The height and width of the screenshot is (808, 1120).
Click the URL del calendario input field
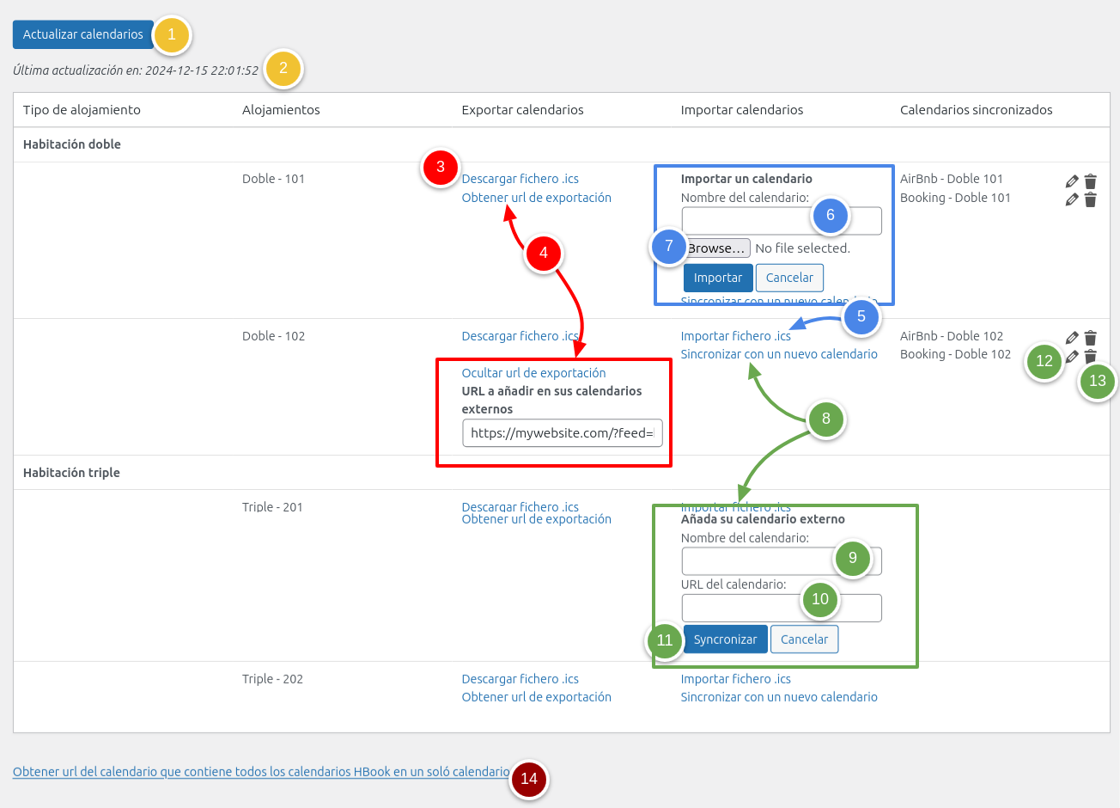pyautogui.click(x=739, y=608)
